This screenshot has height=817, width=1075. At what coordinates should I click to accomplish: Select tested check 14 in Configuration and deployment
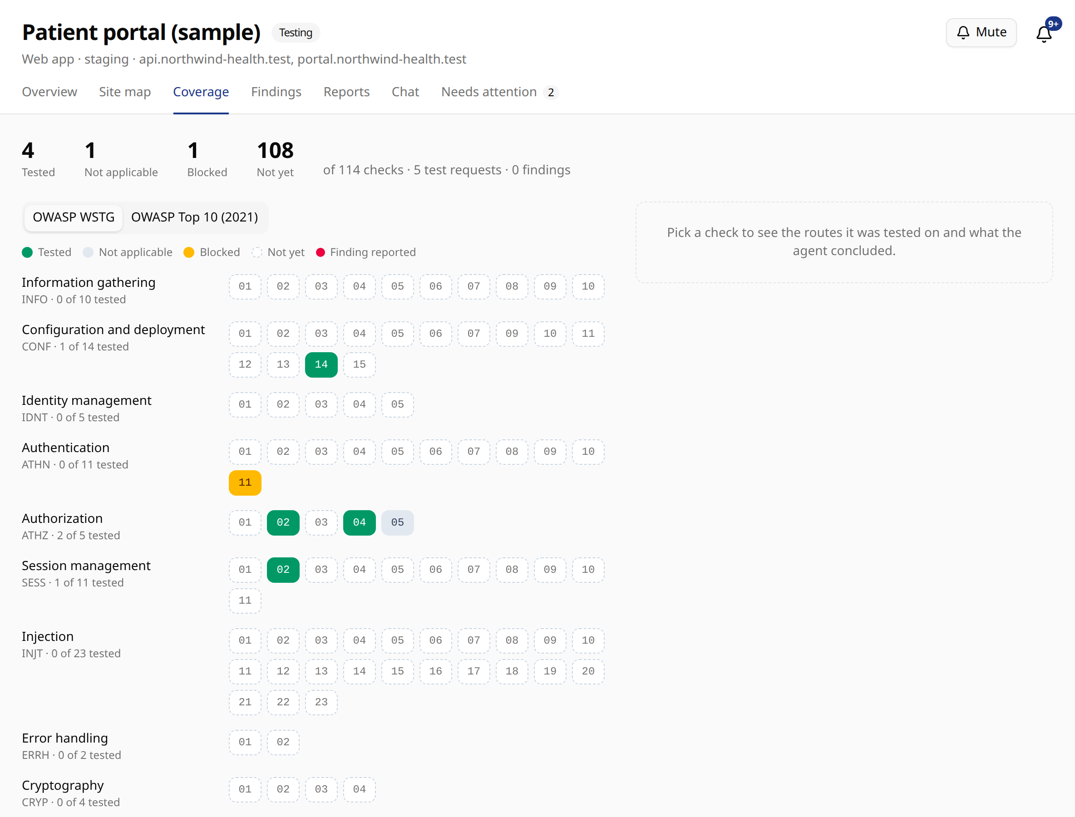(321, 365)
